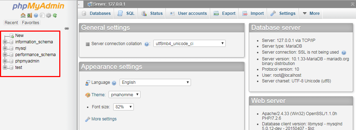Click help icon beside SSL is not being used
The image size is (356, 130).
pyautogui.click(x=344, y=53)
